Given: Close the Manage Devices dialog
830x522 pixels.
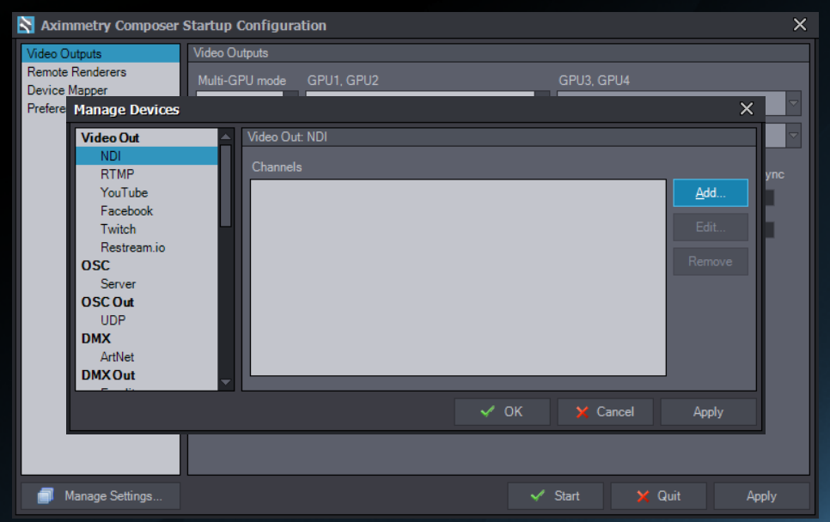Looking at the screenshot, I should tap(747, 109).
